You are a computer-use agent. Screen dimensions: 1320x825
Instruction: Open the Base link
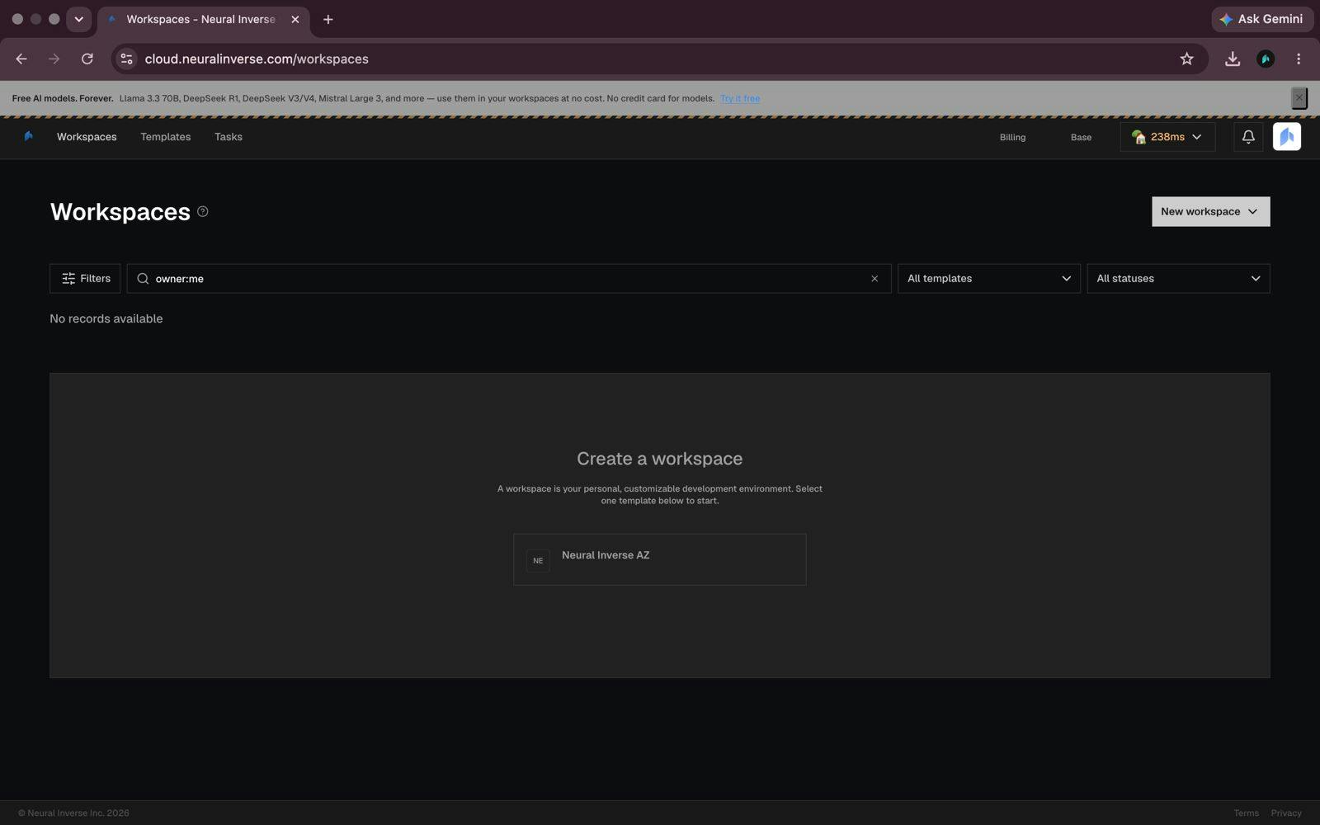point(1081,137)
